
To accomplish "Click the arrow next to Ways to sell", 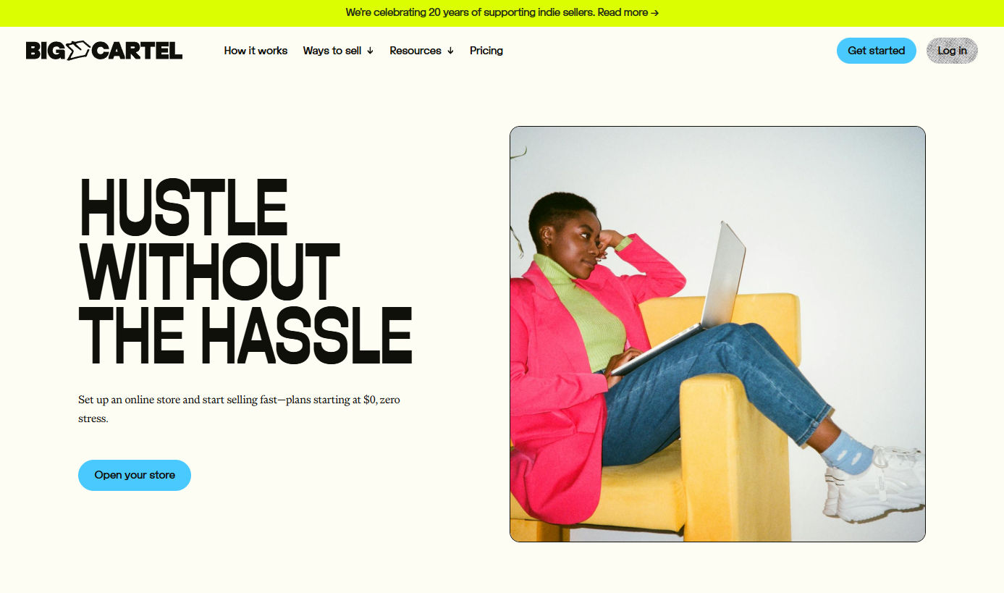I will click(370, 51).
